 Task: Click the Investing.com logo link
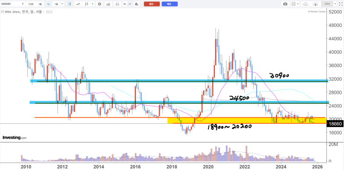click(14, 138)
